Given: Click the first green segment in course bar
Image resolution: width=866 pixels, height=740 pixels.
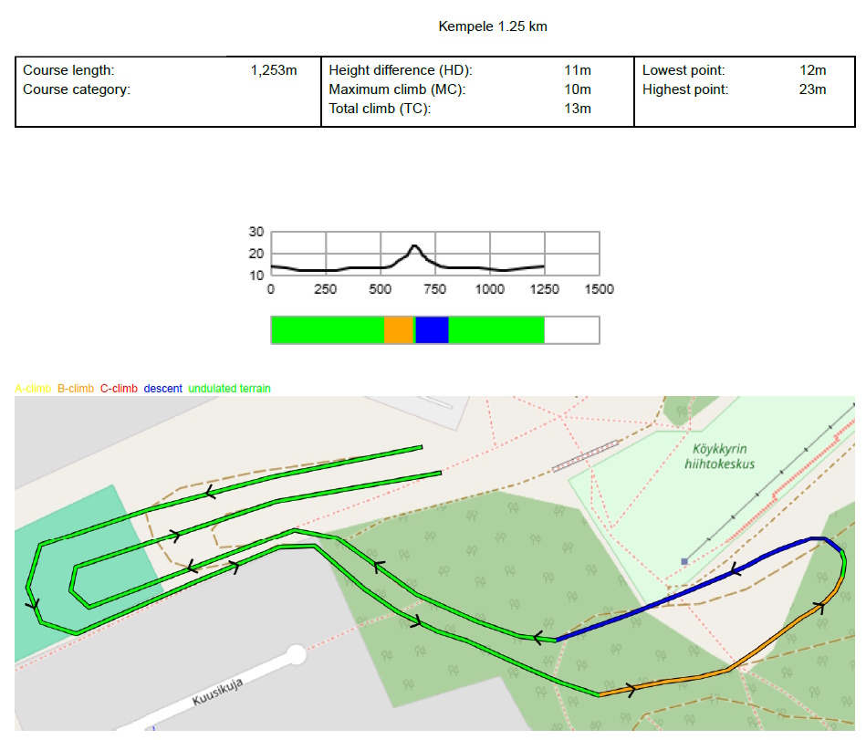Looking at the screenshot, I should point(328,330).
